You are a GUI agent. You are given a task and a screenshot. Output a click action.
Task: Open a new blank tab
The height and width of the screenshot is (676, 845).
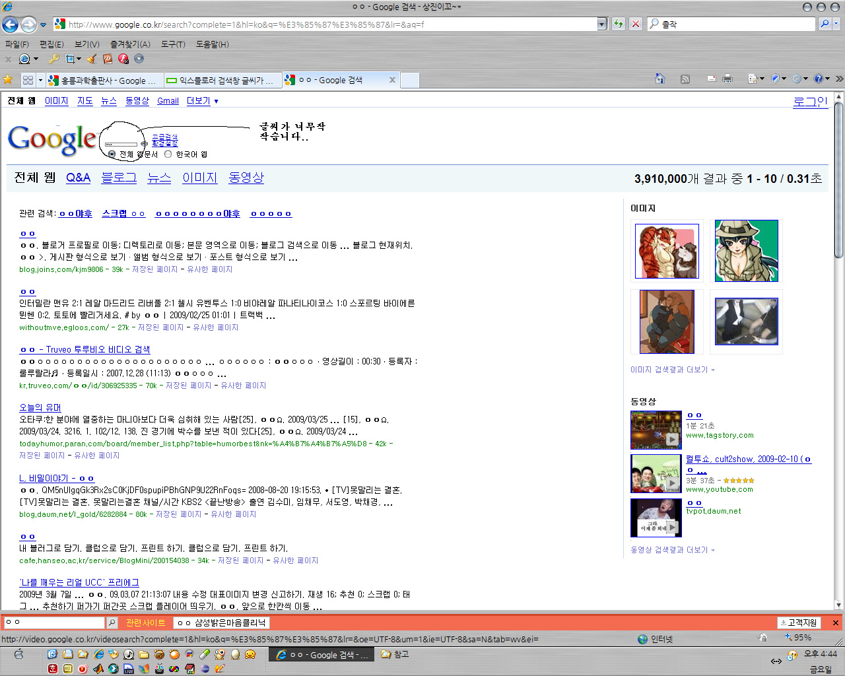[410, 80]
